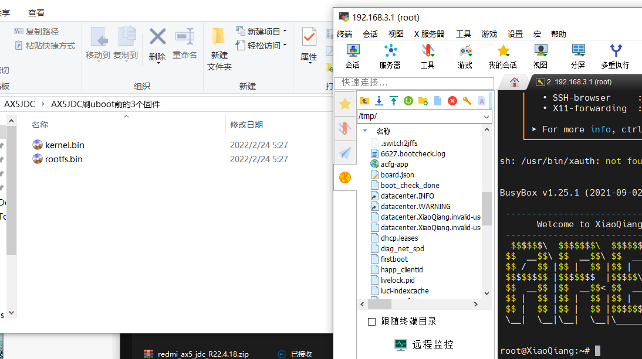Open the 服务器 (Servers) panel
Image resolution: width=642 pixels, height=359 pixels.
coord(390,52)
